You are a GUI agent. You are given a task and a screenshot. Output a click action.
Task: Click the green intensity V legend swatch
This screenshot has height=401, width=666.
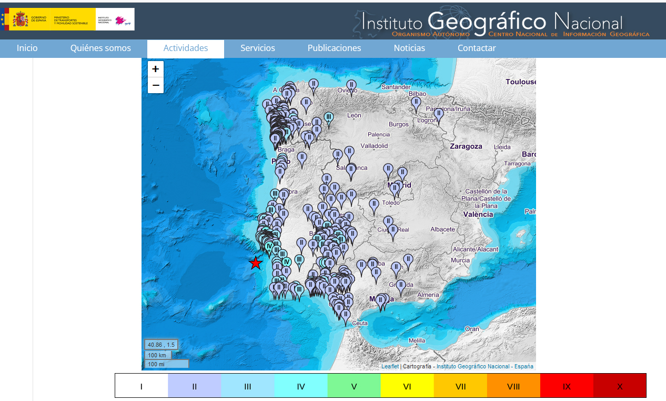(x=354, y=386)
